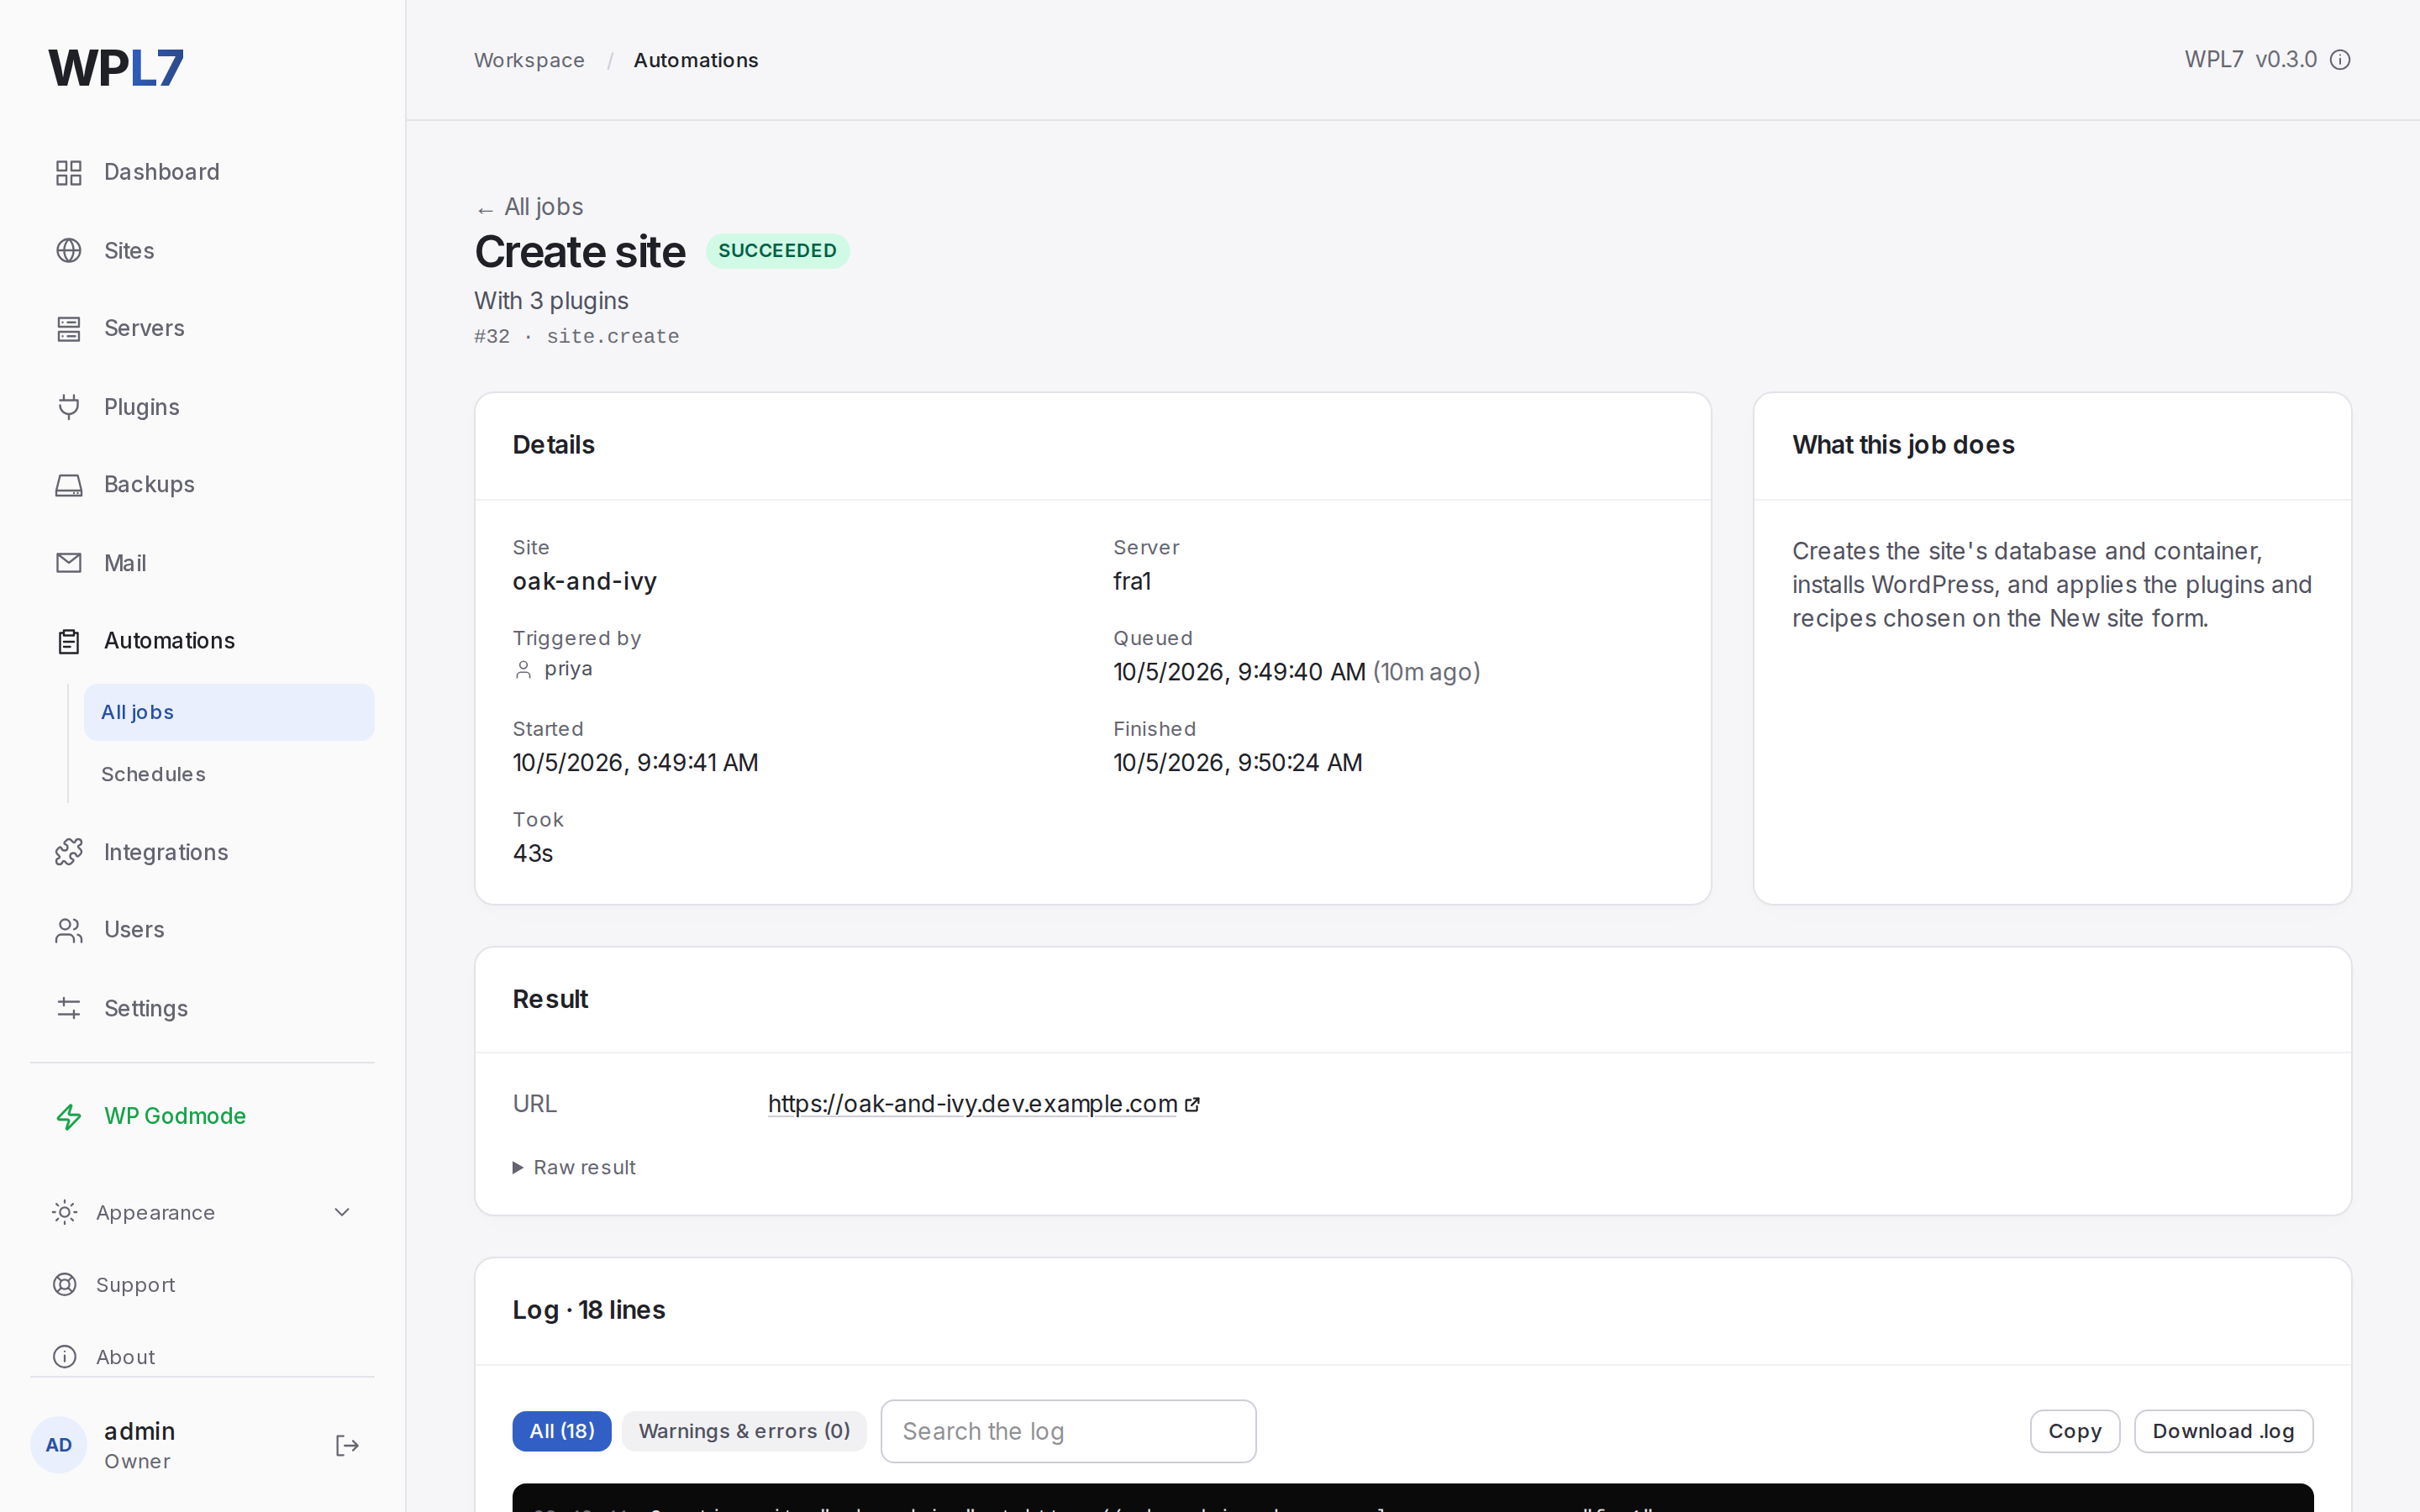
Task: Click the About info icon in sidebar
Action: click(x=65, y=1356)
